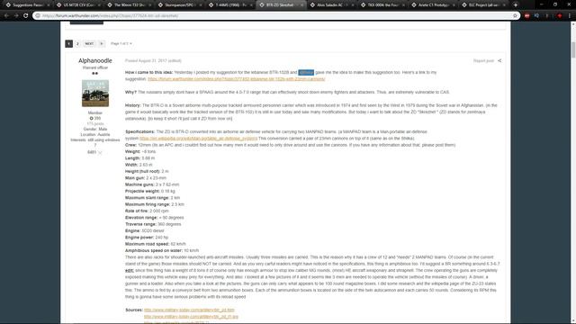The image size is (576, 324).
Task: Switch to the Alvis Saladin AC tab
Action: point(332,5)
